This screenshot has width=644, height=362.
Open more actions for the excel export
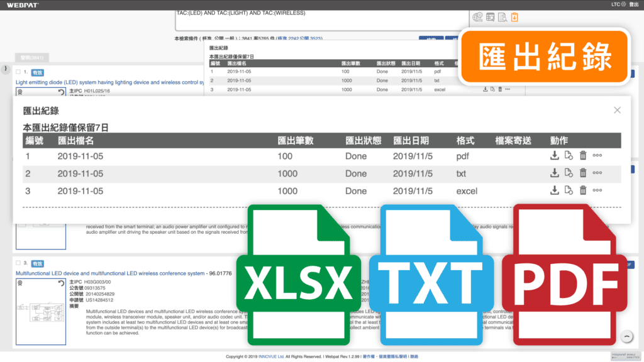(x=597, y=191)
